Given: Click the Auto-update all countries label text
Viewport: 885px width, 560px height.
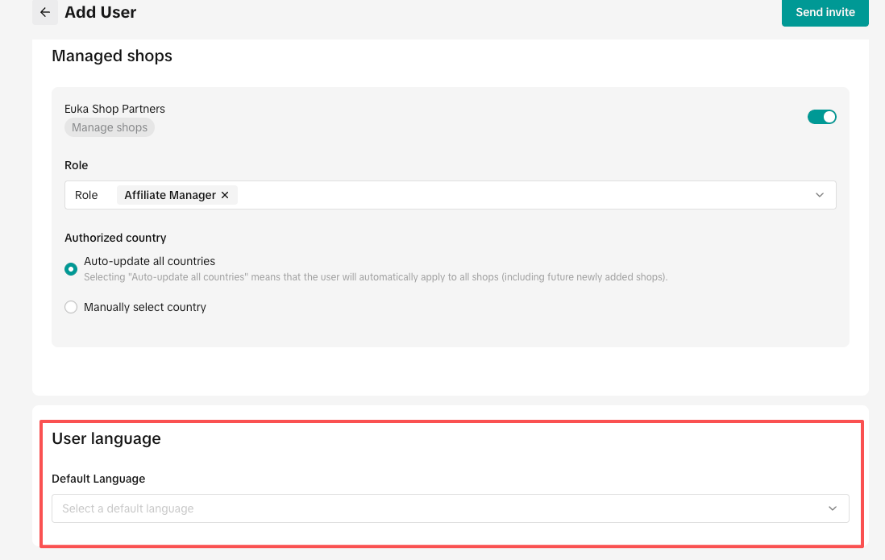Looking at the screenshot, I should tap(149, 261).
